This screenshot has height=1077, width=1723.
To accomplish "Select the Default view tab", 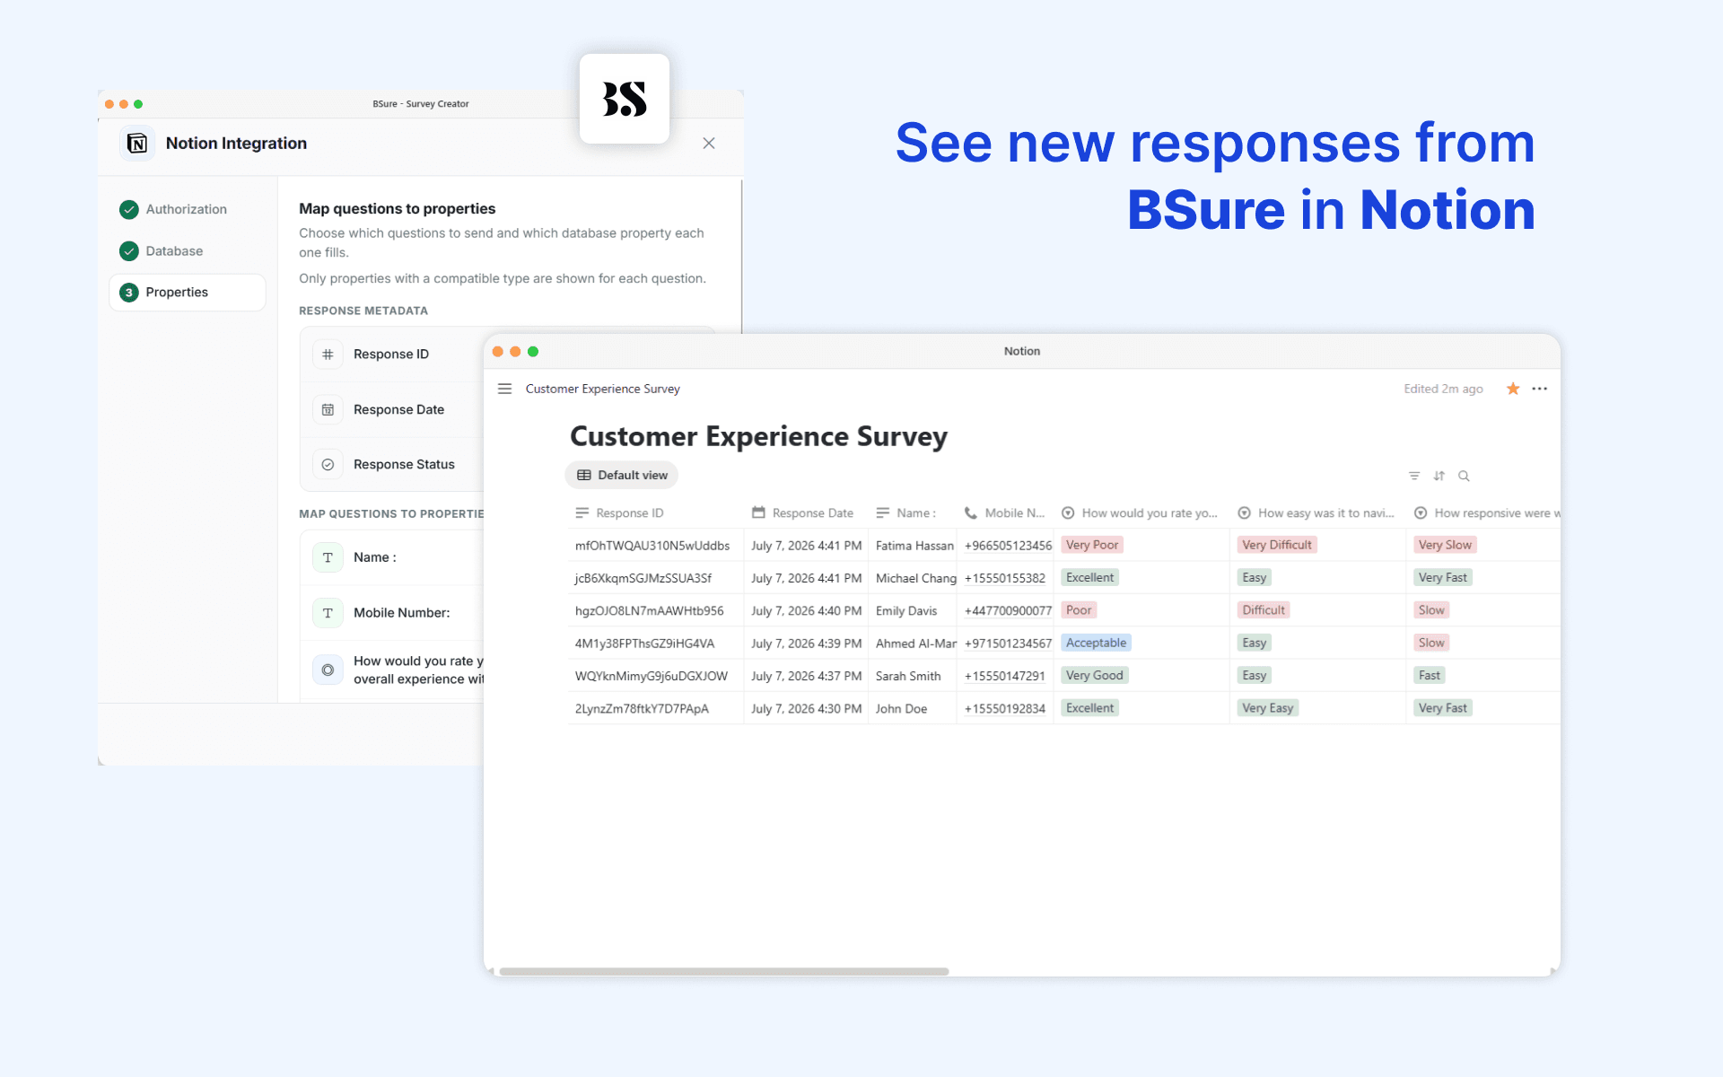I will click(x=622, y=476).
